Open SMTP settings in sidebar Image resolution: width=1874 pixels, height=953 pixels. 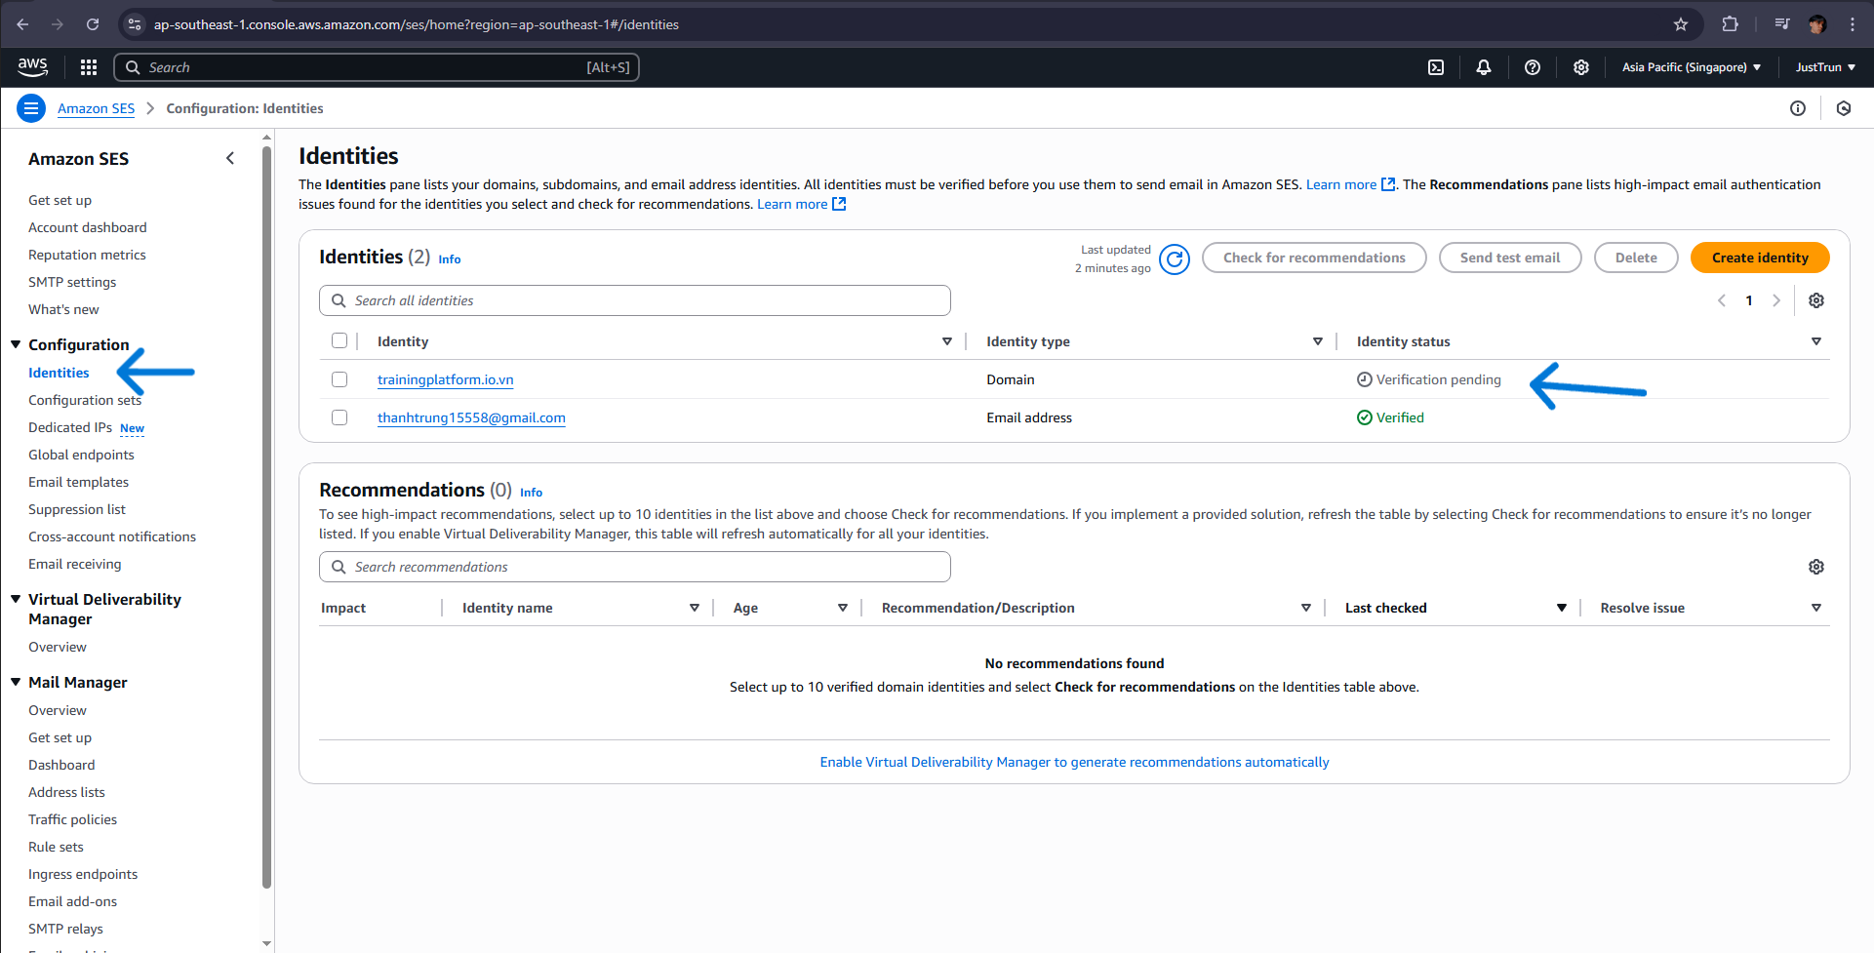pos(72,282)
